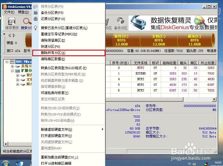The image size is (223, 166).
Task: Click the 文件系统 column header
Action: (141, 63)
